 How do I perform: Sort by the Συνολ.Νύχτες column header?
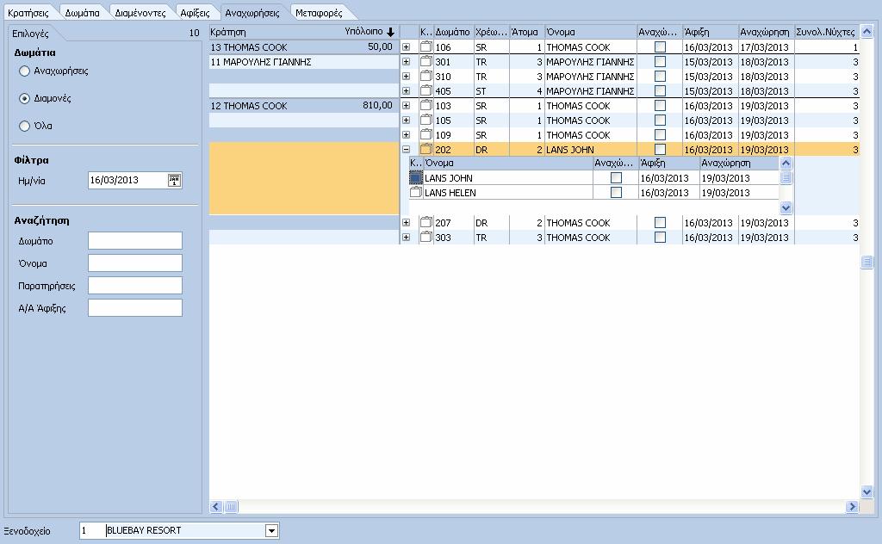[x=826, y=32]
